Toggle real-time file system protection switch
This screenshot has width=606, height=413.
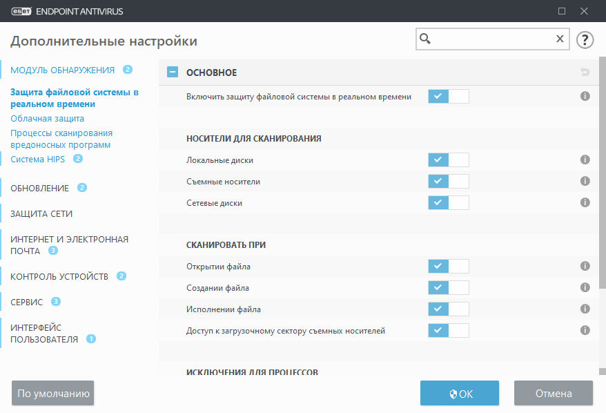click(449, 96)
